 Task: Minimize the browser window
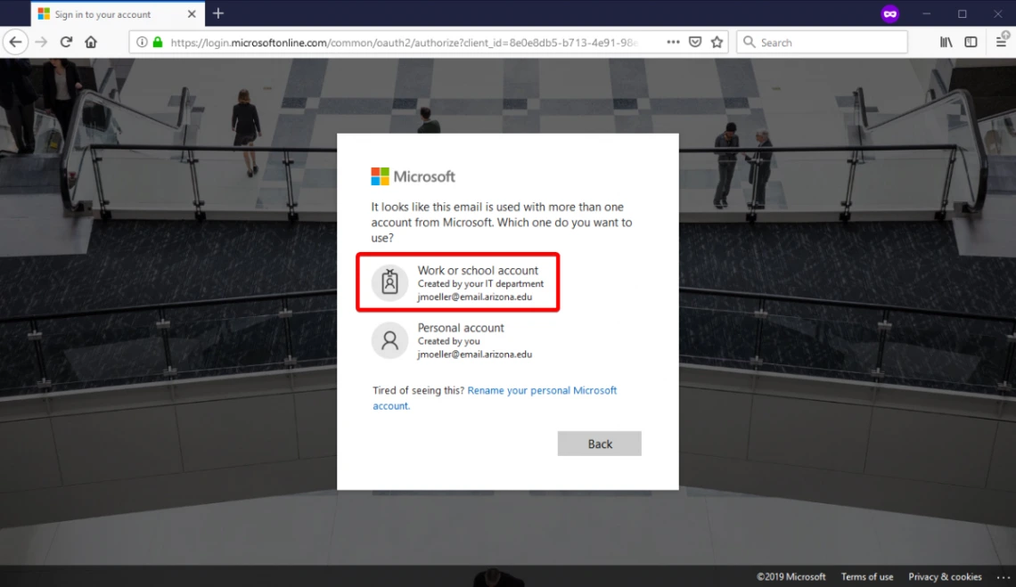927,13
